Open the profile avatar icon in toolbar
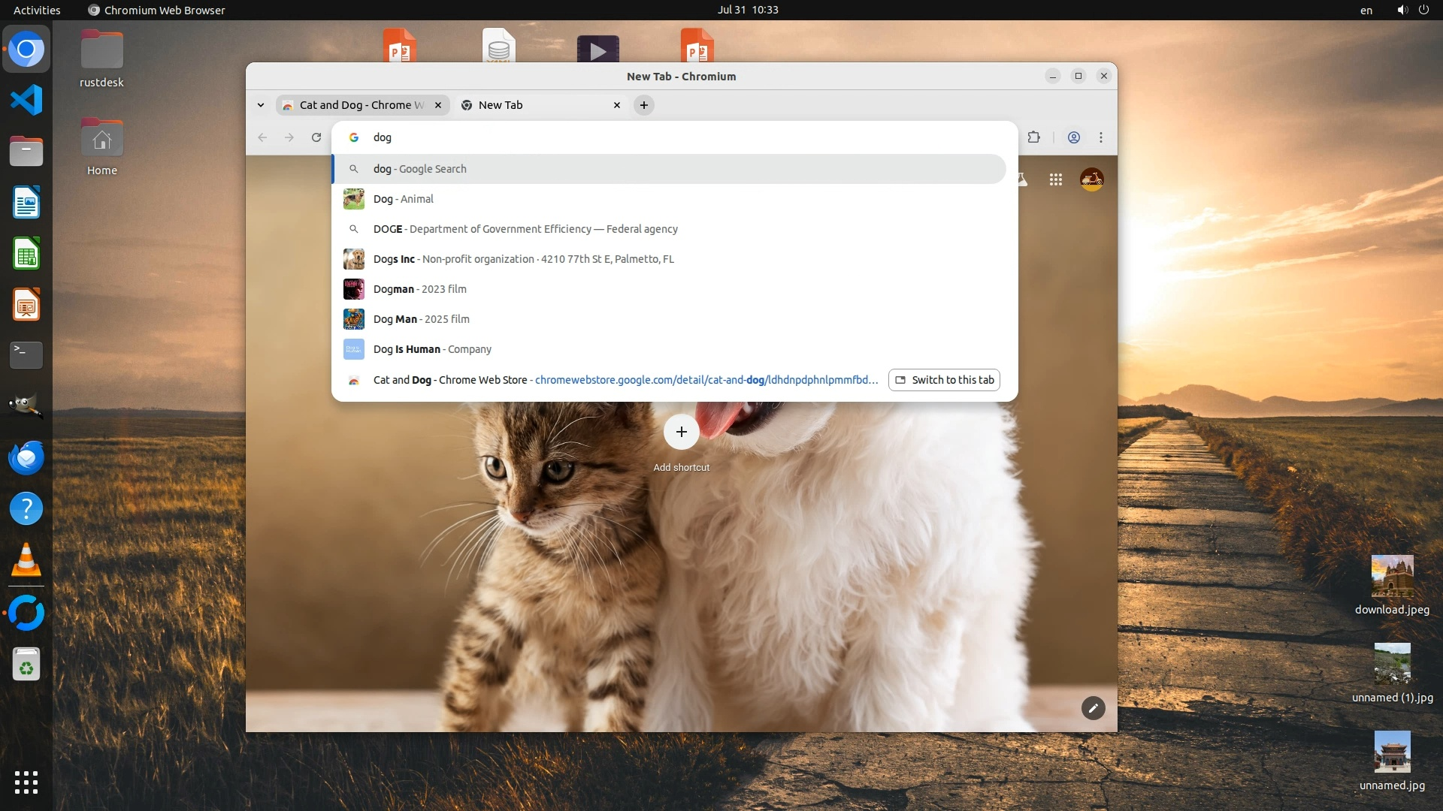 [1074, 137]
